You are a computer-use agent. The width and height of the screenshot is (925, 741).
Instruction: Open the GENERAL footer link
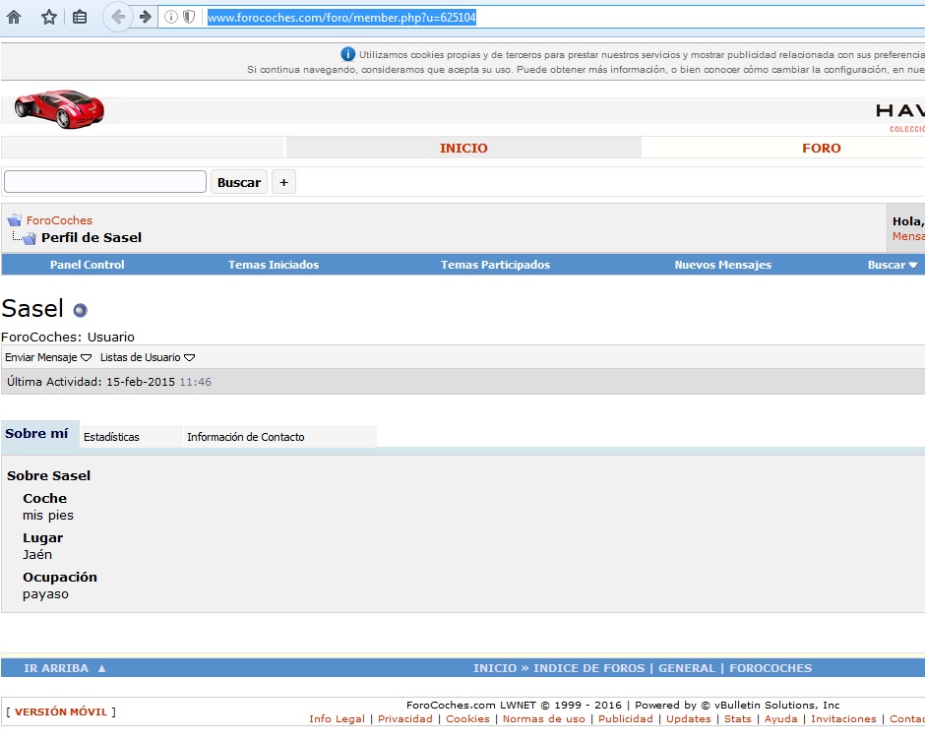click(687, 668)
